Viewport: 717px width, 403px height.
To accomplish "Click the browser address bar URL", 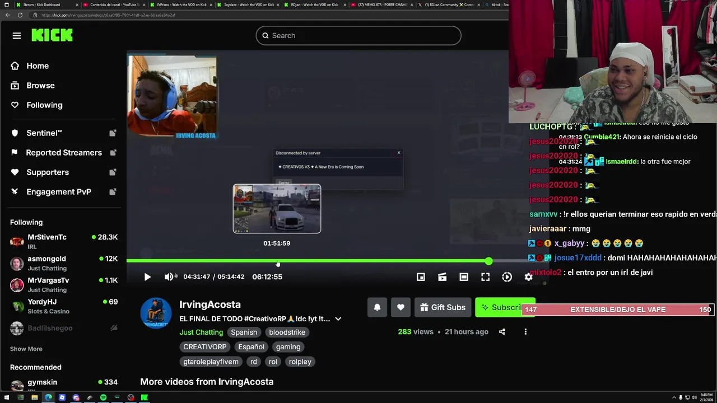I will click(x=108, y=15).
